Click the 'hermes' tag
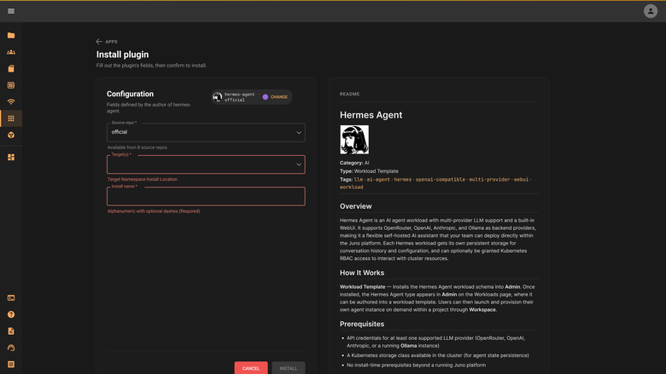 [403, 180]
